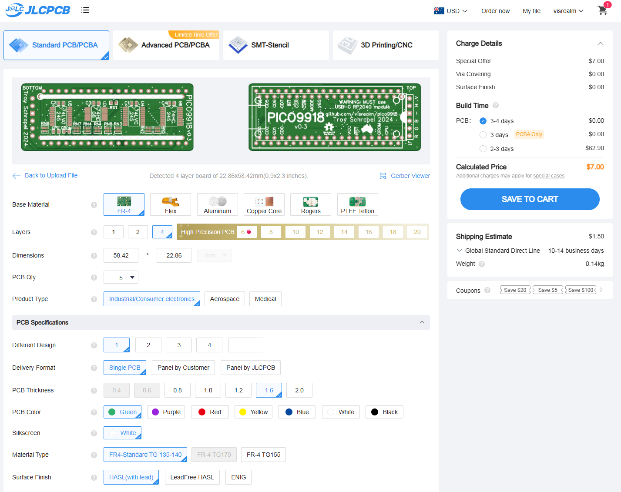The height and width of the screenshot is (492, 621).
Task: Click the Build Time help icon
Action: click(x=496, y=106)
